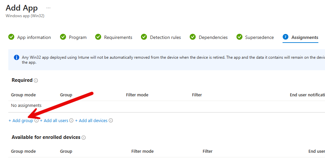Click info icon beside Add group
The height and width of the screenshot is (160, 325).
point(36,121)
